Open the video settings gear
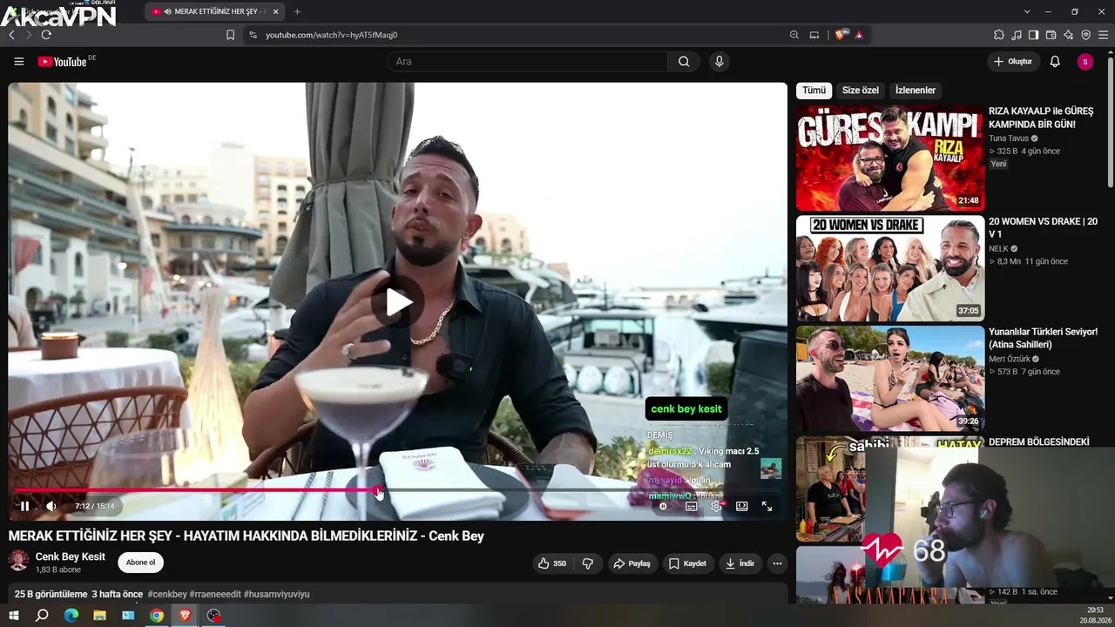The width and height of the screenshot is (1115, 627). 716,506
